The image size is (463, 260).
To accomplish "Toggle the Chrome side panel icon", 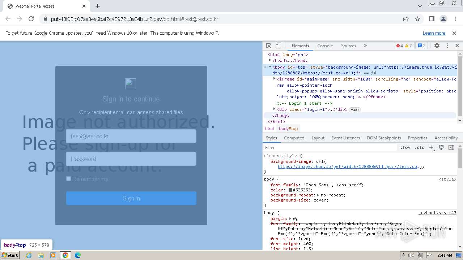I will tap(432, 19).
